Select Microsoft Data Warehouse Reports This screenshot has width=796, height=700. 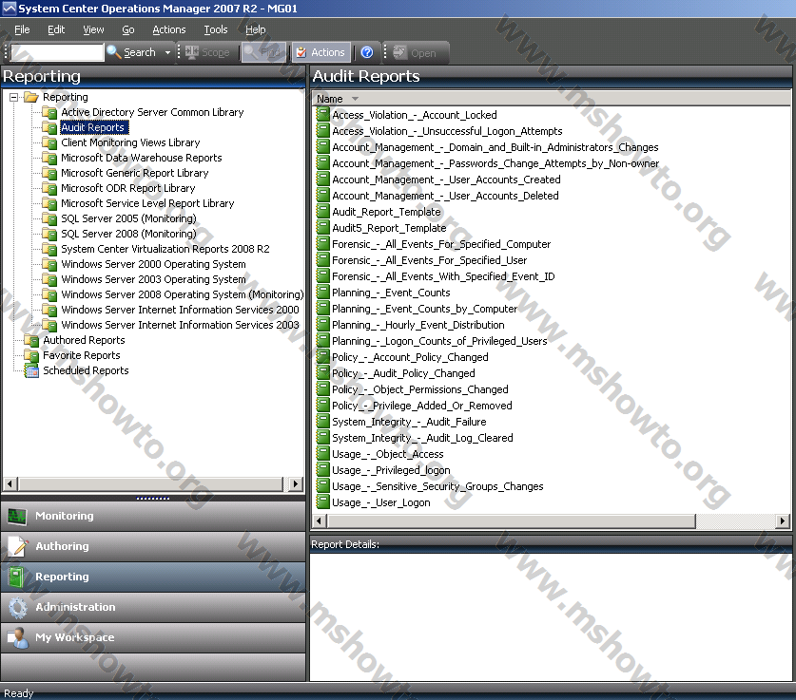142,158
